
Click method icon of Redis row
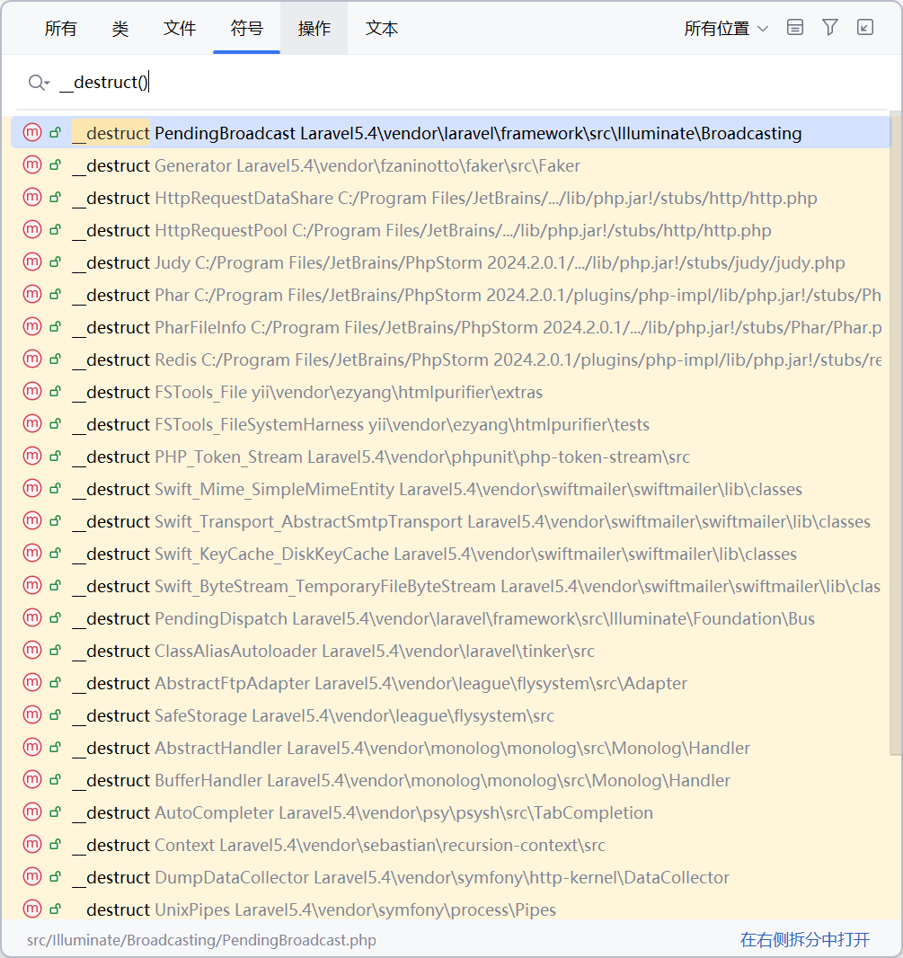click(x=32, y=359)
